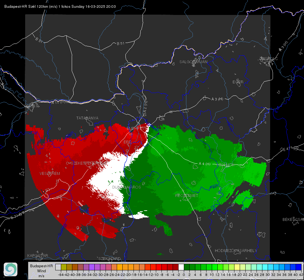Click the A 2 (H) road label near Budapest
This screenshot has width=304, height=280.
(145, 107)
